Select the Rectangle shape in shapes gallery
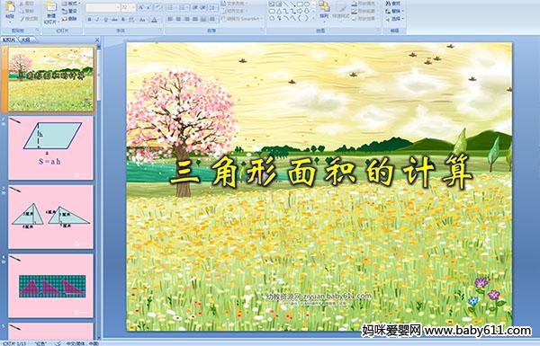 (x=300, y=4)
